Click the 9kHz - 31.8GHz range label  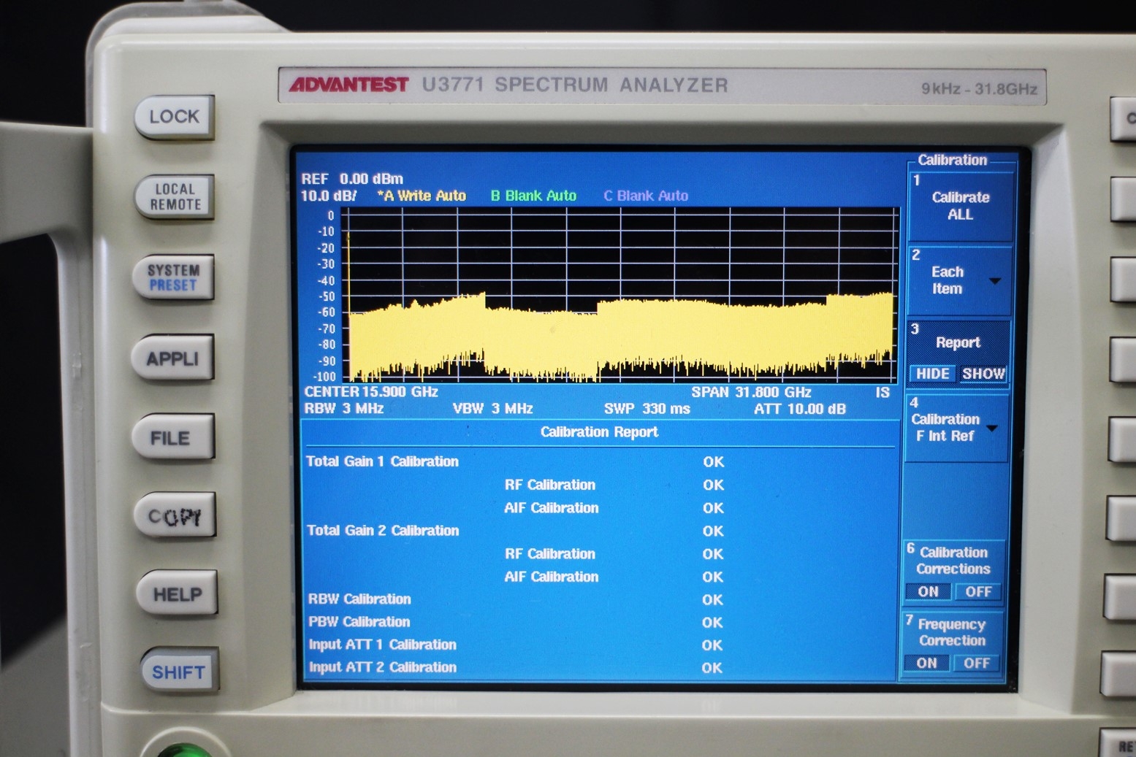point(979,89)
